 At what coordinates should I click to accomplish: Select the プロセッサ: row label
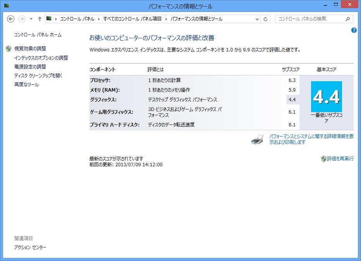point(100,80)
